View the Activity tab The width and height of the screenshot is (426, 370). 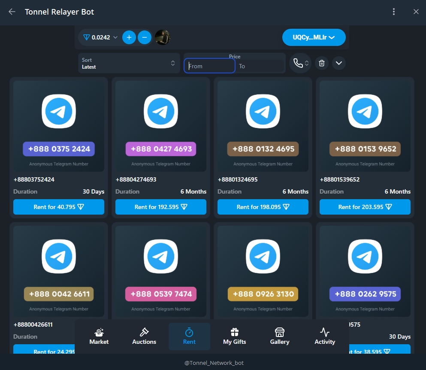[x=325, y=337]
